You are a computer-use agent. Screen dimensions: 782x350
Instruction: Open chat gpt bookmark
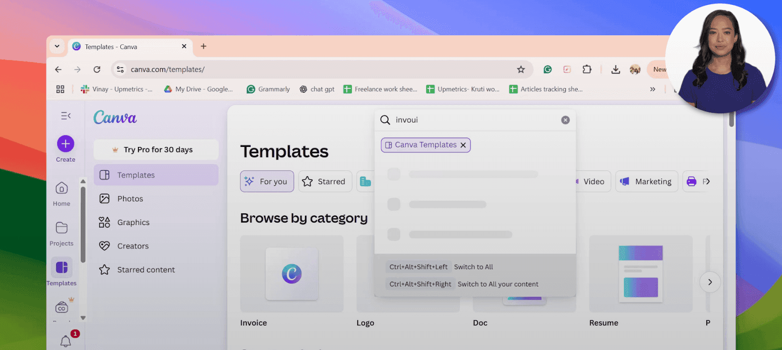click(317, 89)
